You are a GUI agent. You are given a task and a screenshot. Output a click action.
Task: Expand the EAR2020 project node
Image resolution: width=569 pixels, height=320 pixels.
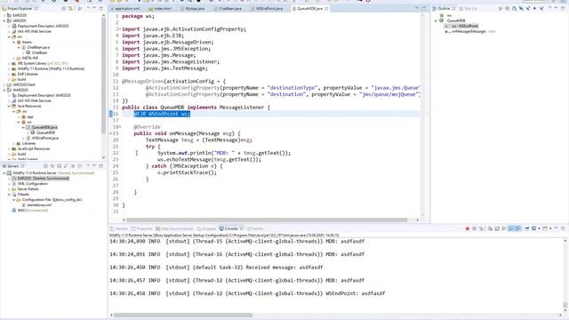pos(4,15)
